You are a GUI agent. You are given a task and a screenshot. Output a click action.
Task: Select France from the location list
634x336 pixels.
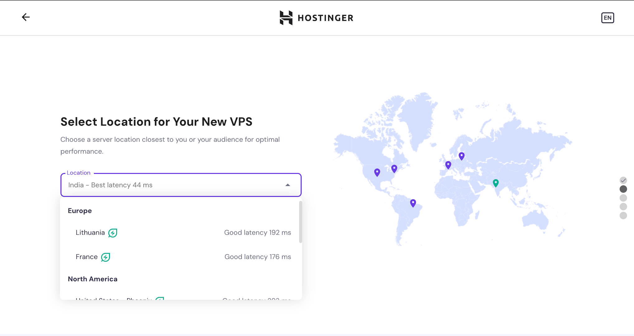[x=87, y=257]
